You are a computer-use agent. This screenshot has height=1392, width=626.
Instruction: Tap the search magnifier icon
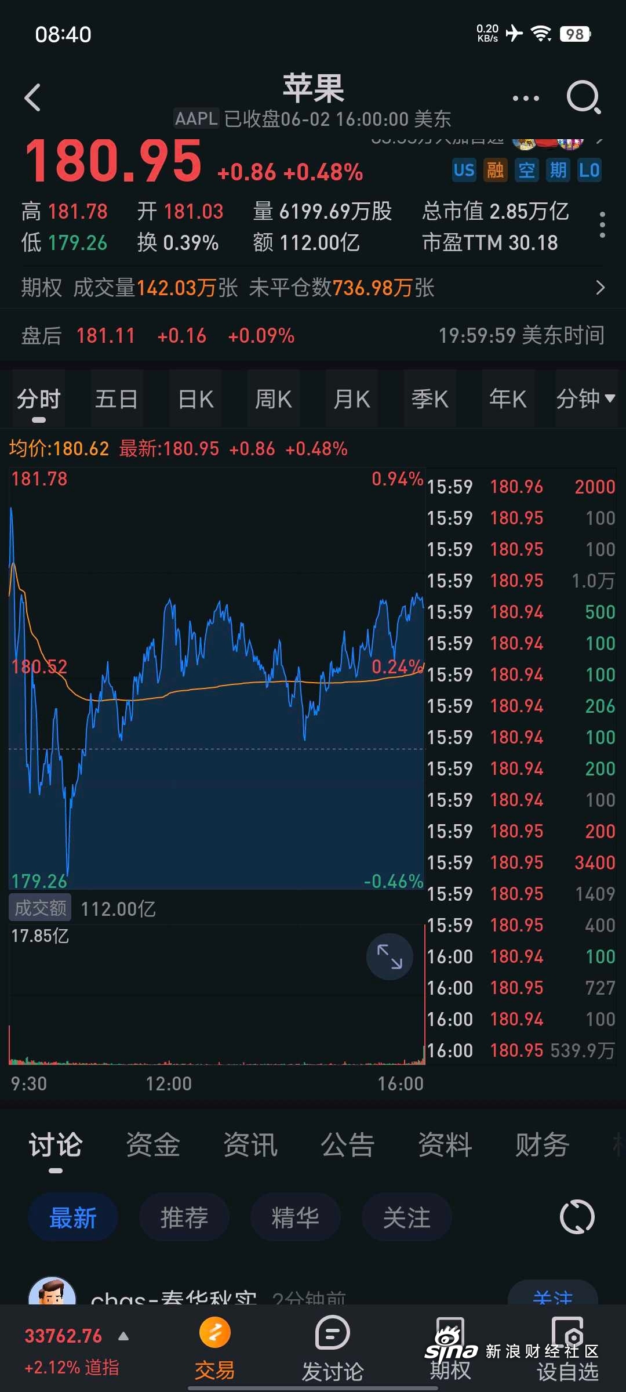584,97
